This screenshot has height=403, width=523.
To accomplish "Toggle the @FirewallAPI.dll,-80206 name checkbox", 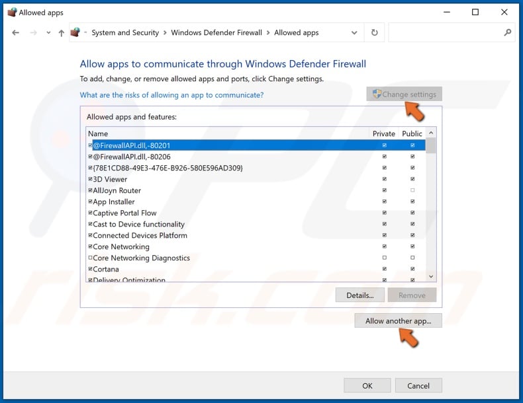I will point(91,157).
